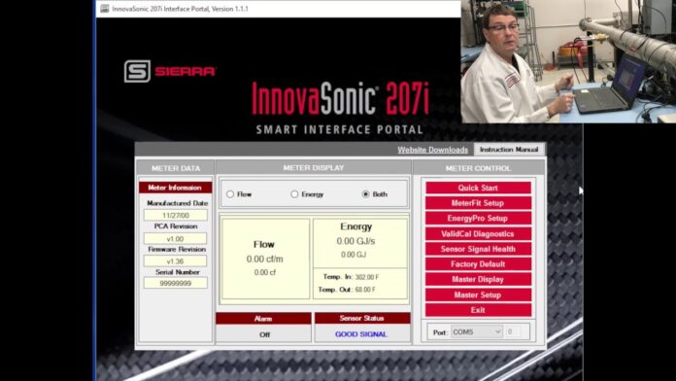The image size is (676, 381).
Task: Check Sensor Signal Health
Action: (478, 249)
